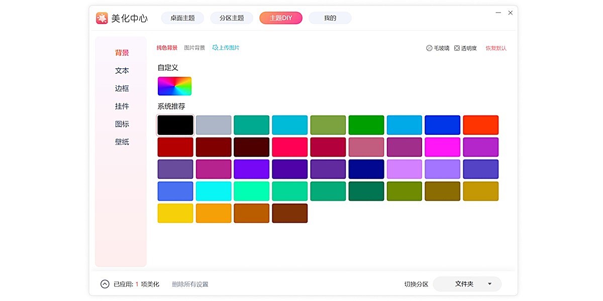Screen dimensions: 603x301
Task: Select 边框 in the left sidebar
Action: [x=122, y=88]
